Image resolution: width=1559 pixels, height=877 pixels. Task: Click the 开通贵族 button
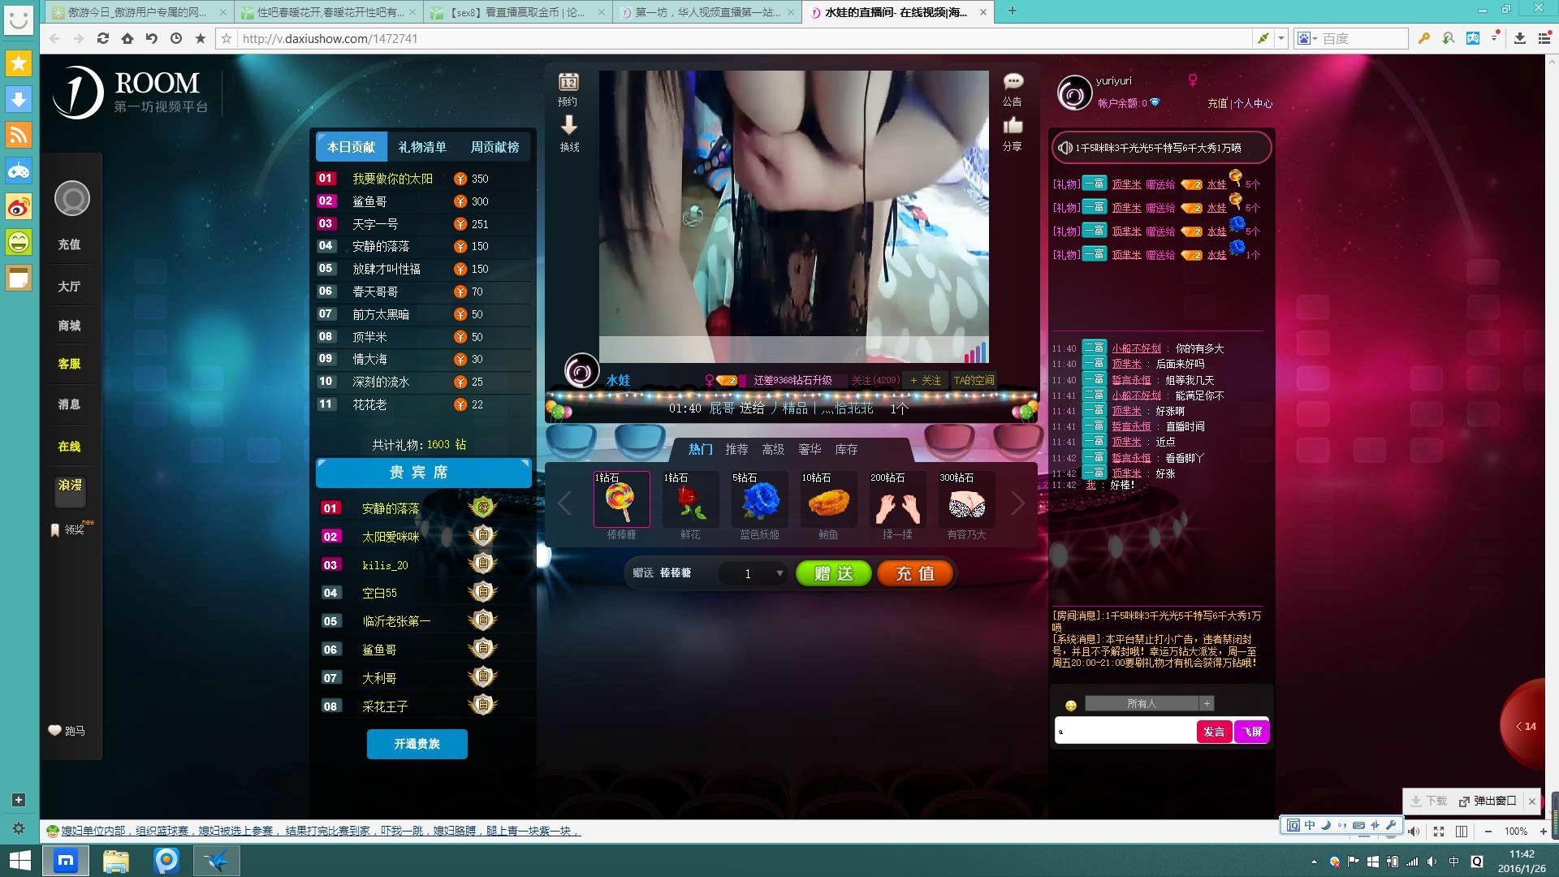click(x=417, y=744)
